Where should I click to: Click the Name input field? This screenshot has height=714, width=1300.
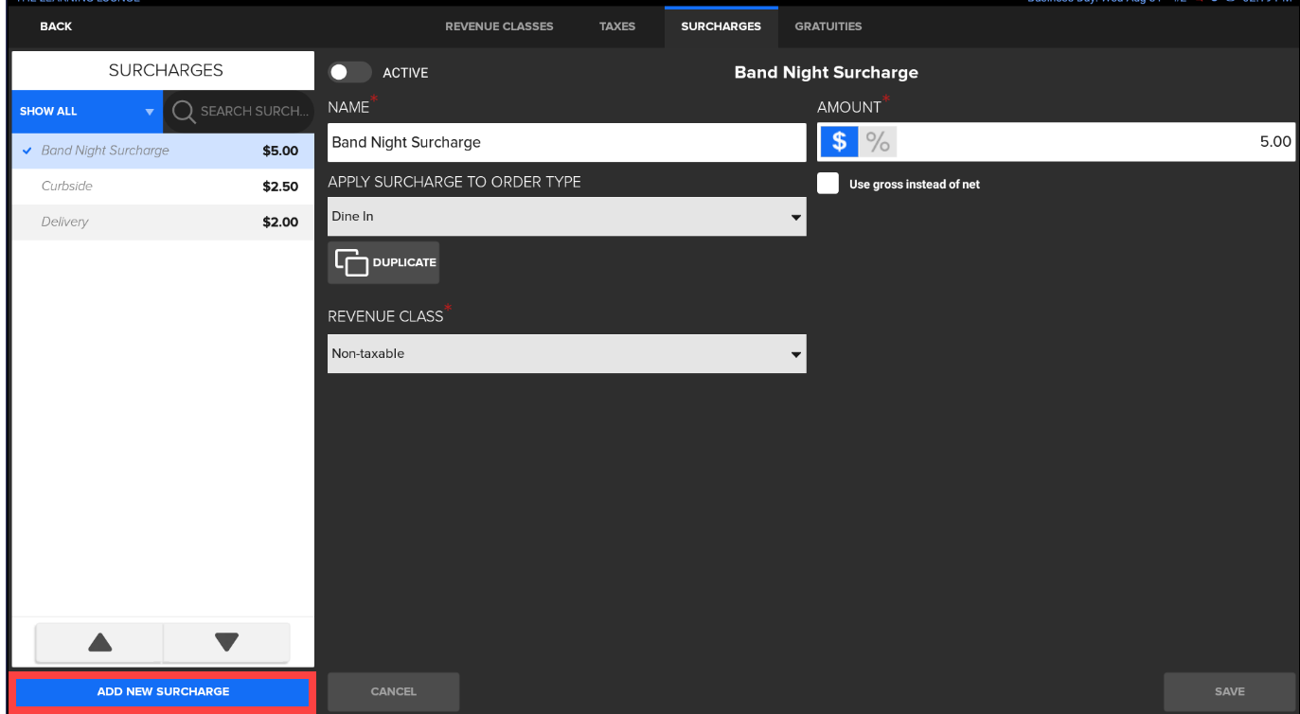[x=566, y=142]
